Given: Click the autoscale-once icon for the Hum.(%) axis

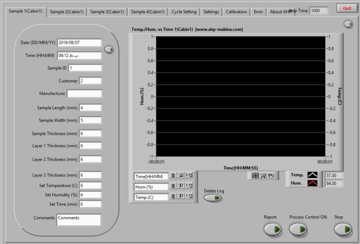Looking at the screenshot, I should (181, 186).
